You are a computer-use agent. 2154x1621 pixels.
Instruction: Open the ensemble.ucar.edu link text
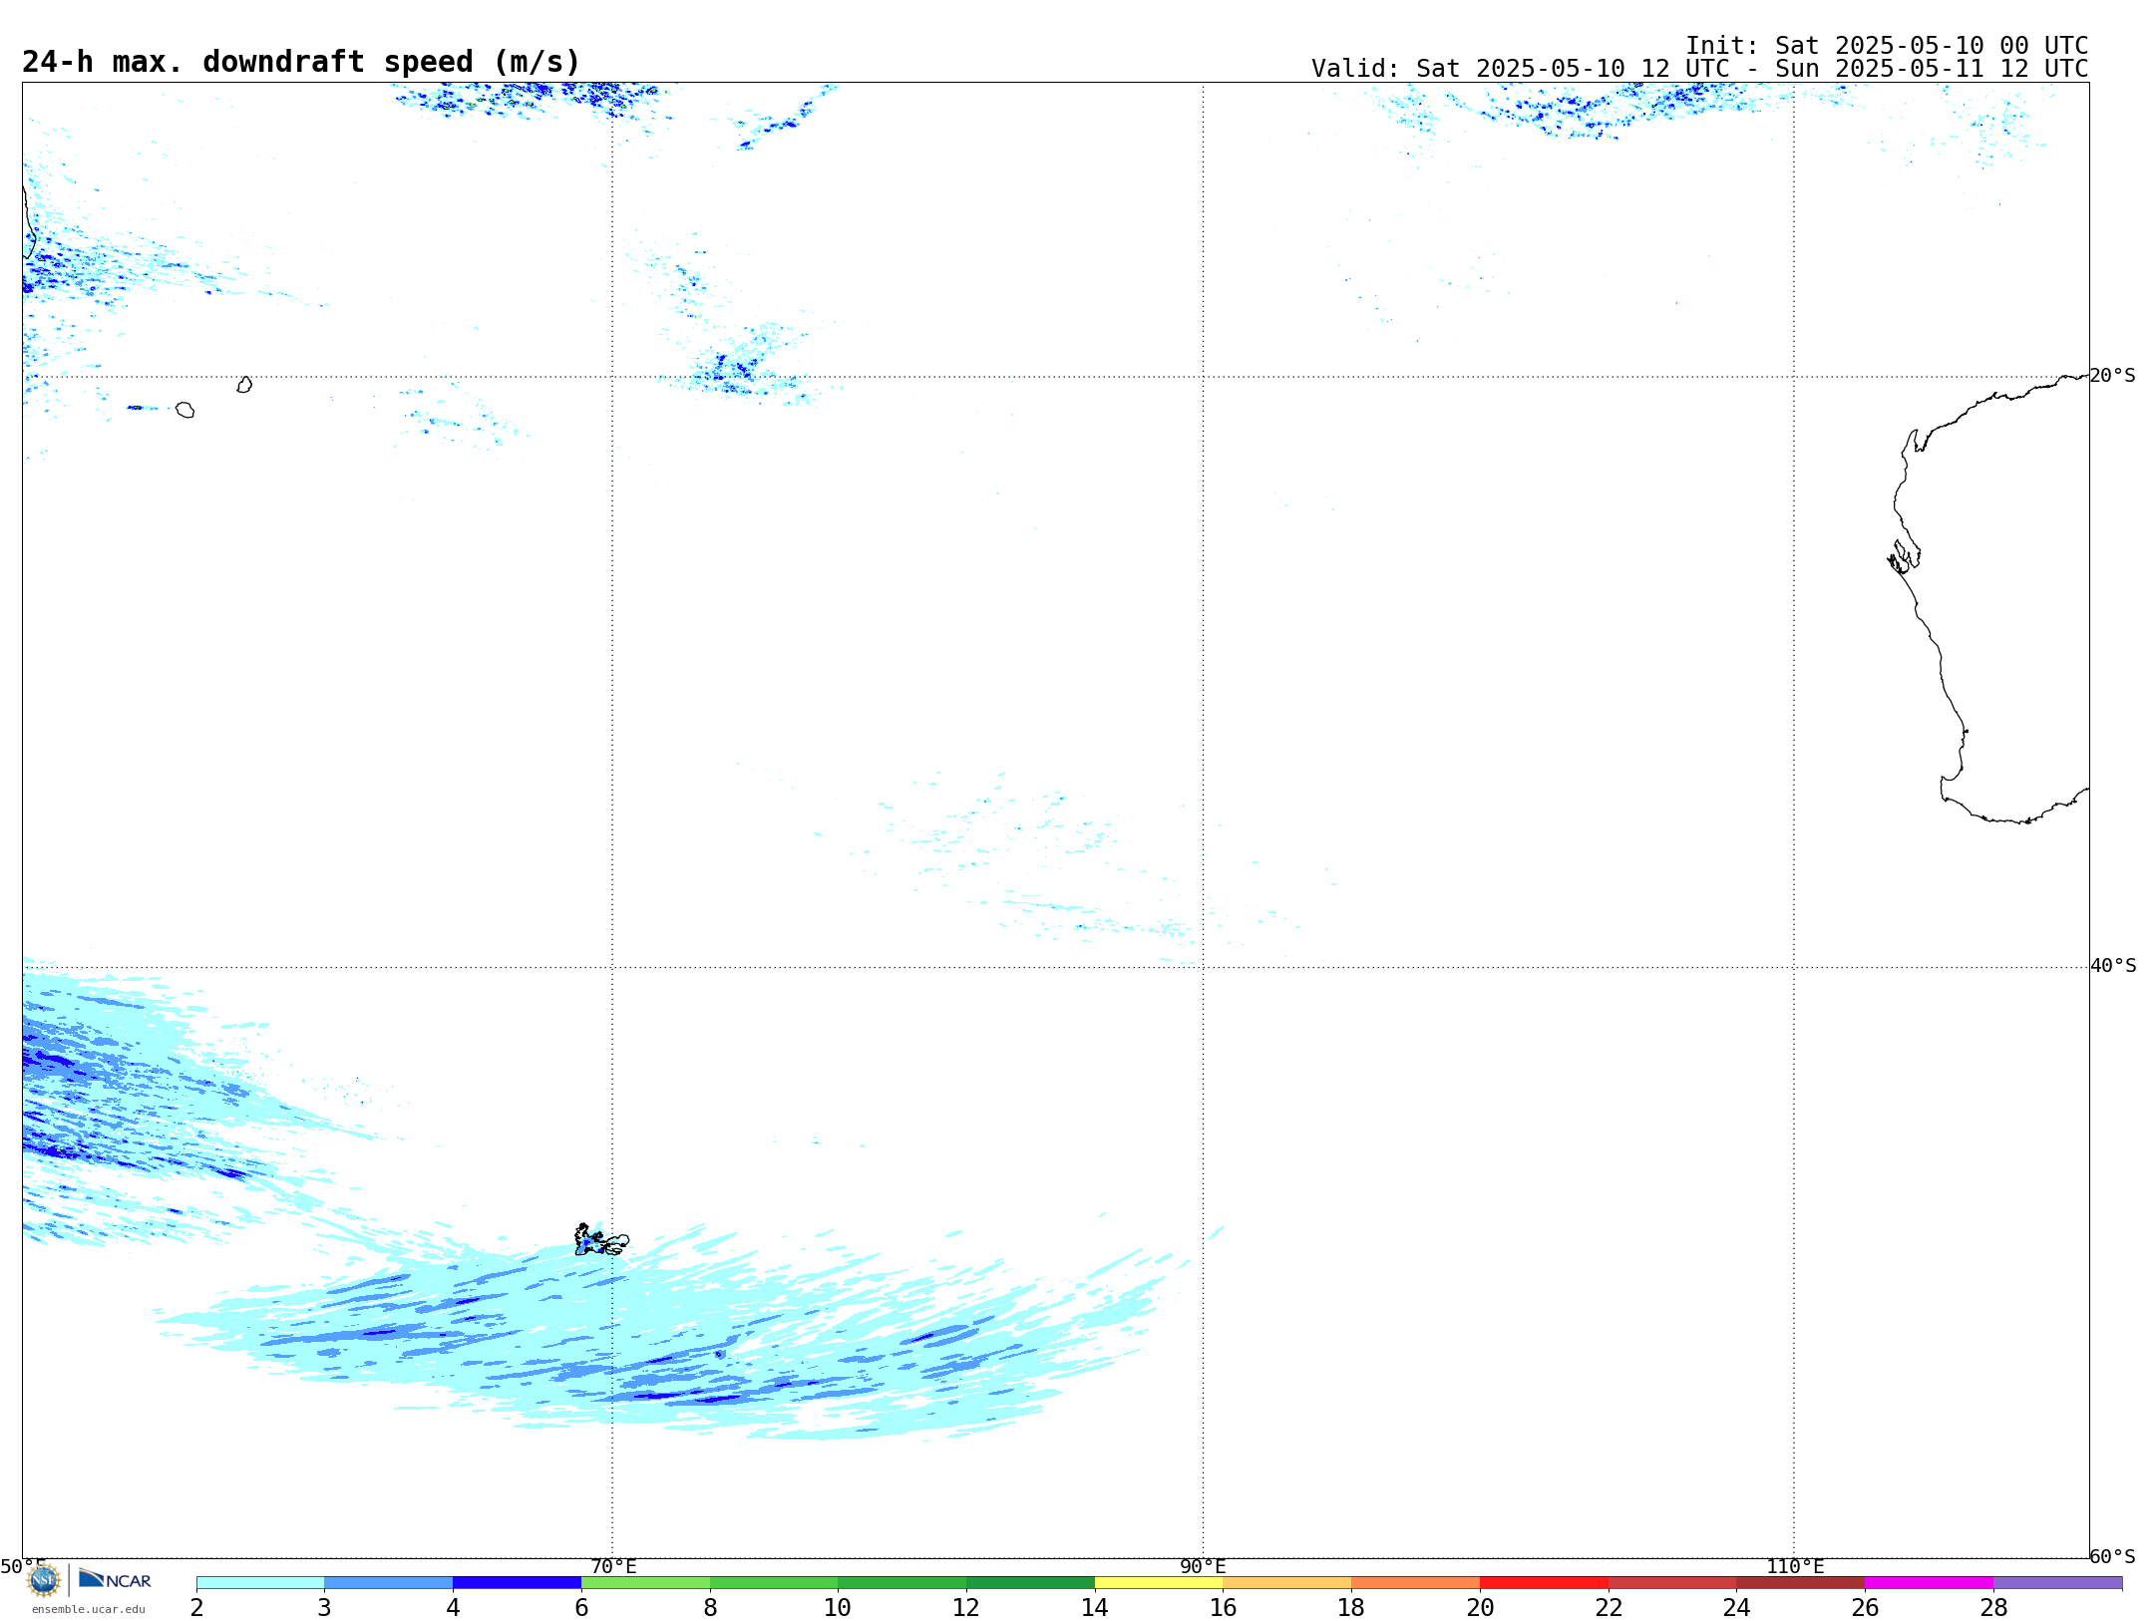coord(89,1609)
